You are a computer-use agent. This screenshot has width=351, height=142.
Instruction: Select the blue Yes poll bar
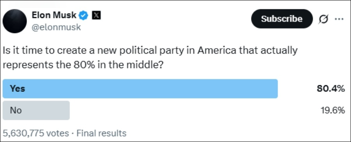pos(140,88)
